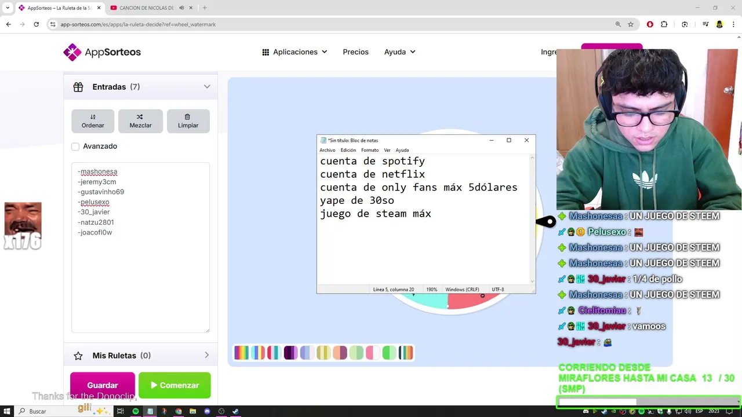This screenshot has width=742, height=417.
Task: Click the pink Guardar button
Action: (x=103, y=385)
